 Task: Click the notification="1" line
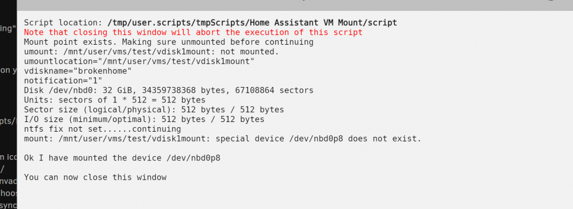click(63, 80)
